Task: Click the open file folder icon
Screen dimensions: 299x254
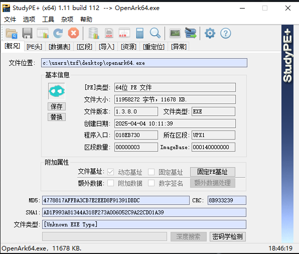Action: pyautogui.click(x=12, y=33)
